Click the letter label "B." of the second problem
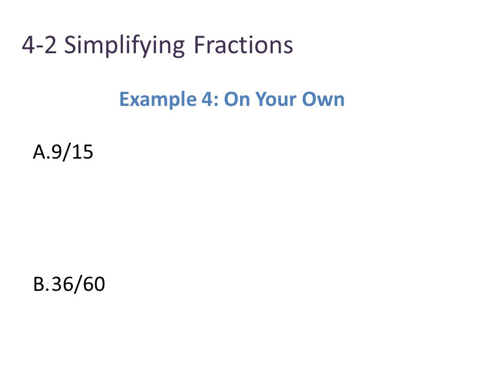 tap(41, 284)
